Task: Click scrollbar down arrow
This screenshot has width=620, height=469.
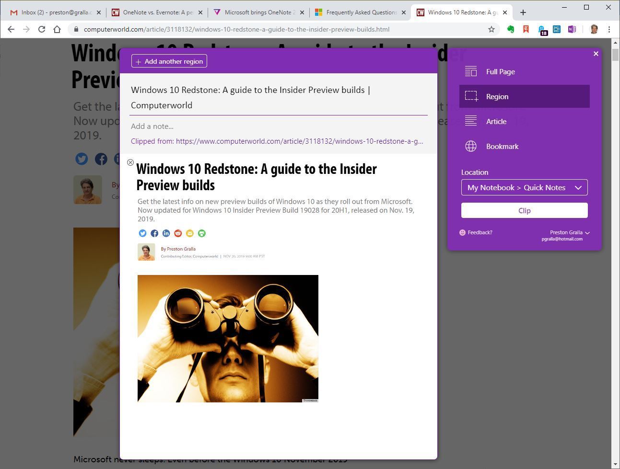Action: [x=616, y=464]
